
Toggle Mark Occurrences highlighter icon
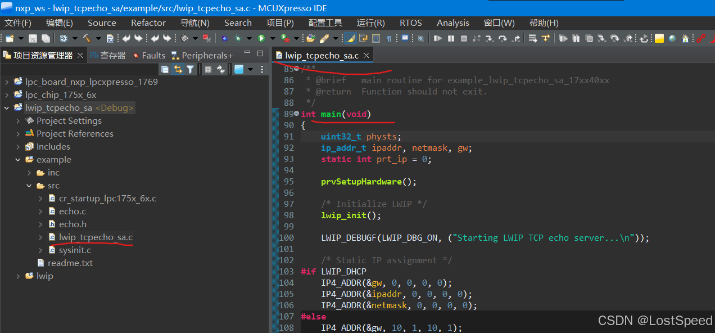tap(350, 38)
